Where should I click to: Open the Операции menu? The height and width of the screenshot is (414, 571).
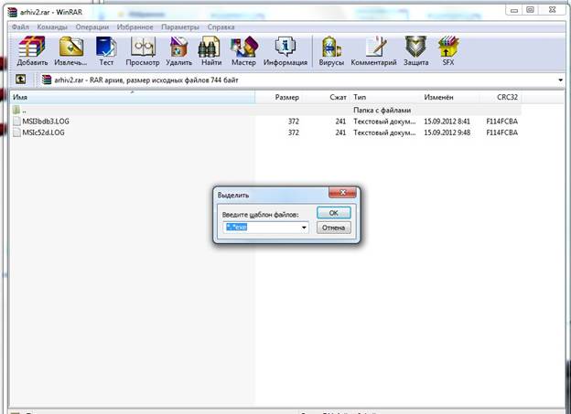click(x=92, y=27)
